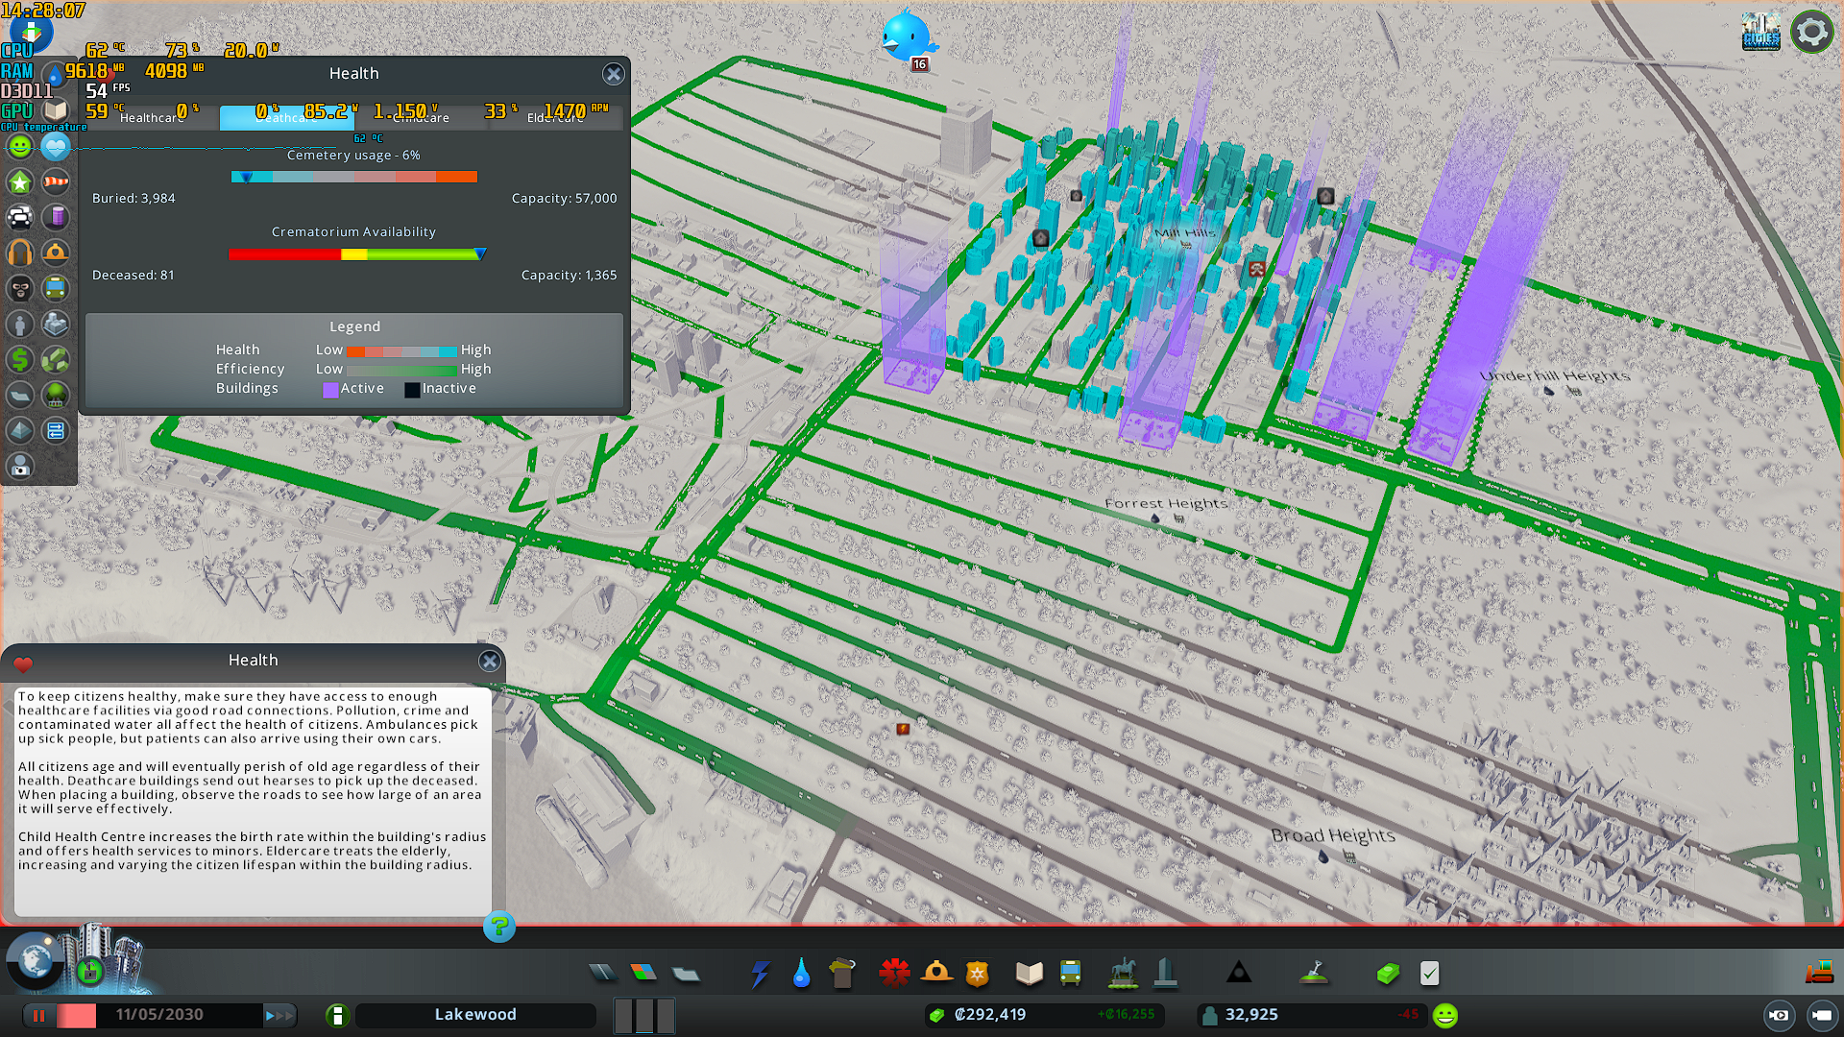The height and width of the screenshot is (1037, 1844).
Task: Change simulation speed with arrows
Action: pyautogui.click(x=279, y=1015)
